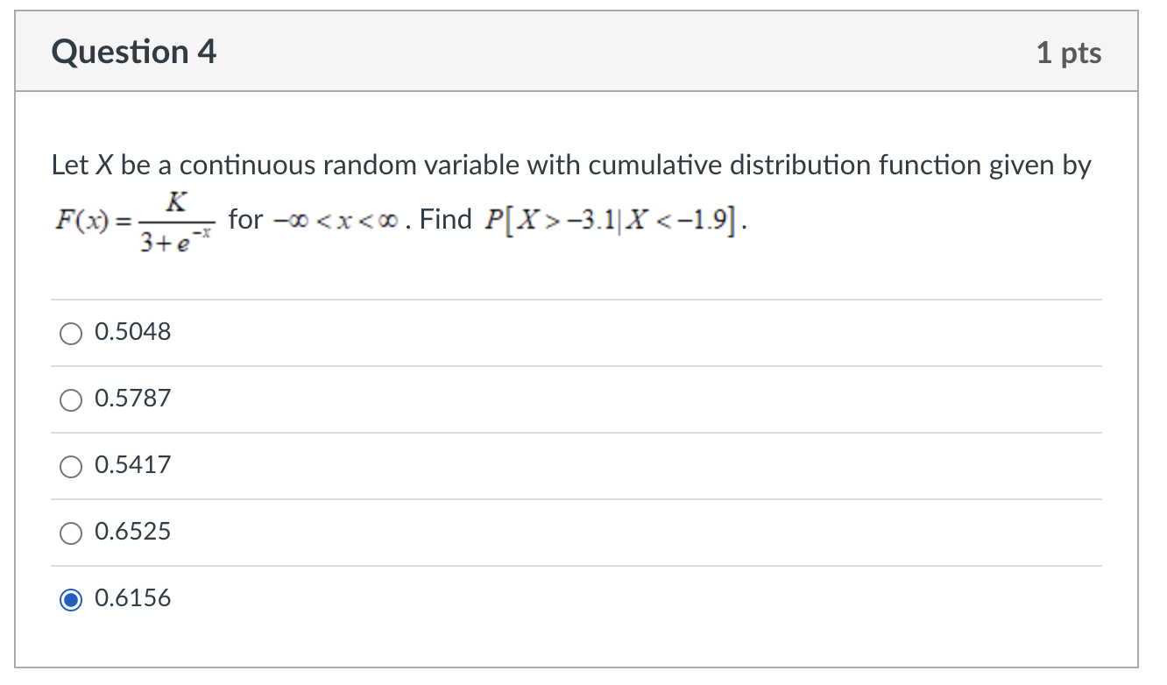The image size is (1167, 685).
Task: Click the 0.6156 answer label text
Action: pos(132,598)
